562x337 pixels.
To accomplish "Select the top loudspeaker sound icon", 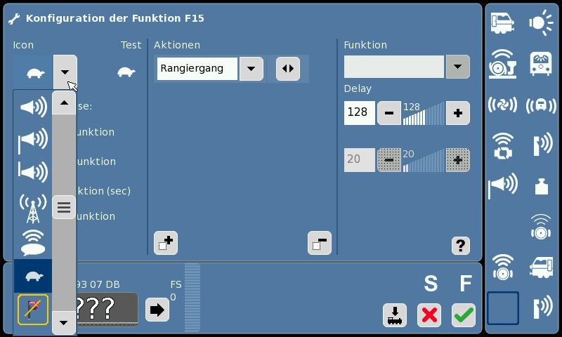I will tap(33, 107).
